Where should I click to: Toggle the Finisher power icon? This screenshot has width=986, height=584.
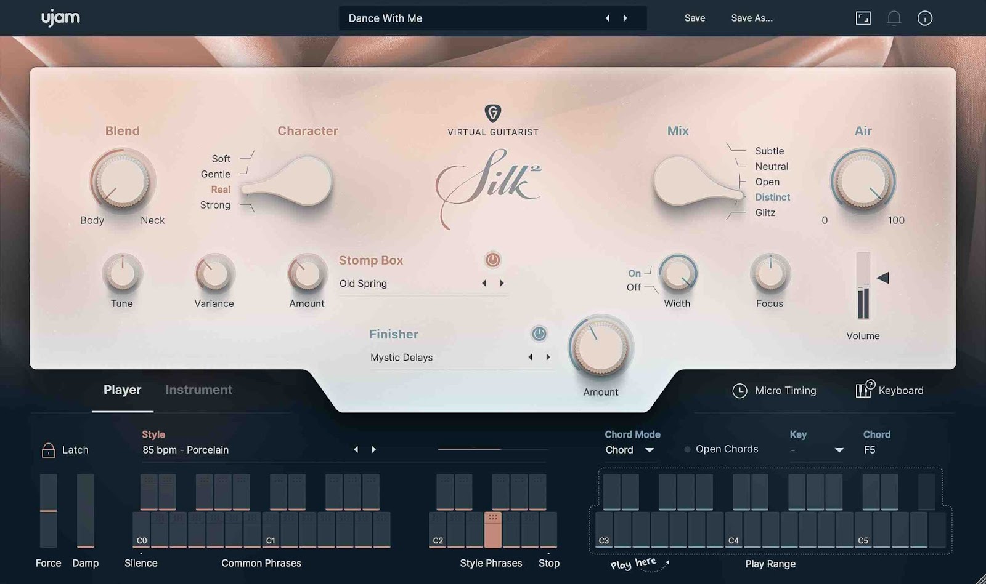click(537, 334)
